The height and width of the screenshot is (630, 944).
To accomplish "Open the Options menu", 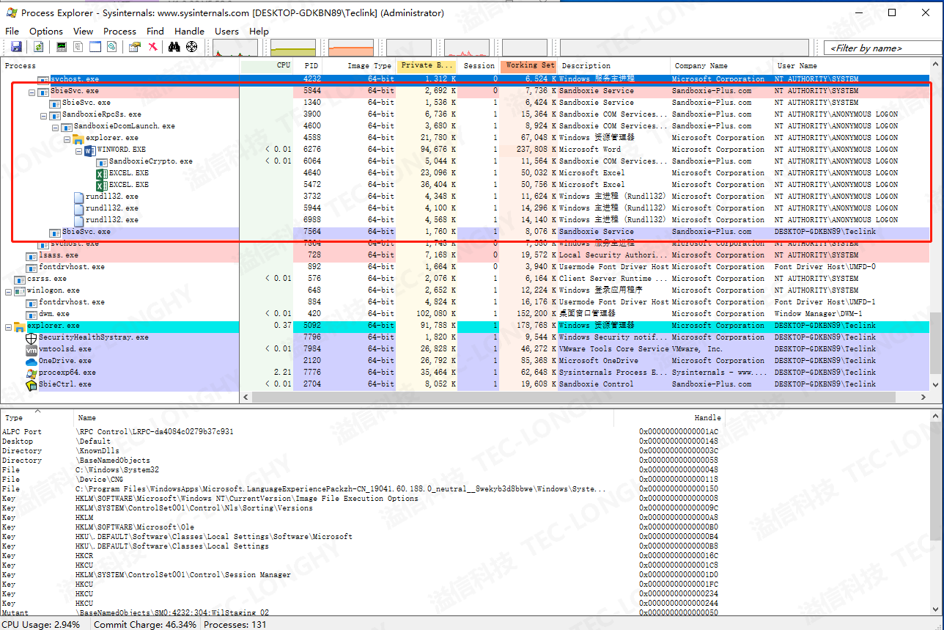I will (x=46, y=31).
